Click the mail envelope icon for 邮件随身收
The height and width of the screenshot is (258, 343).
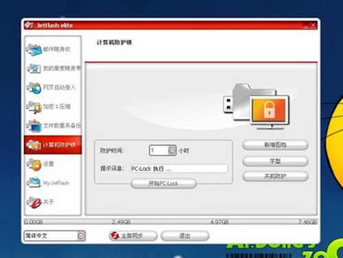[x=34, y=49]
